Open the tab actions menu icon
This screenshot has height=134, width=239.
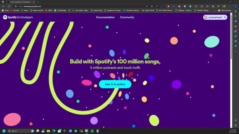(x=3, y=2)
